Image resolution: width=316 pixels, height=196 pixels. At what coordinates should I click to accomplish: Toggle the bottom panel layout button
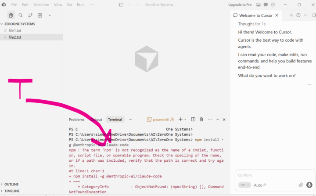[x=259, y=5]
